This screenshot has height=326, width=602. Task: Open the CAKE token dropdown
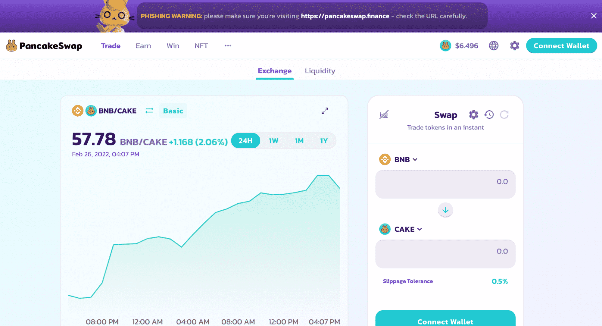pos(401,229)
